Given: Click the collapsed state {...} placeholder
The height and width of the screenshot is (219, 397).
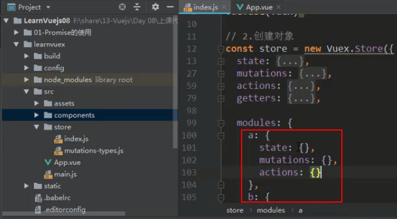Looking at the screenshot, I should tap(290, 61).
